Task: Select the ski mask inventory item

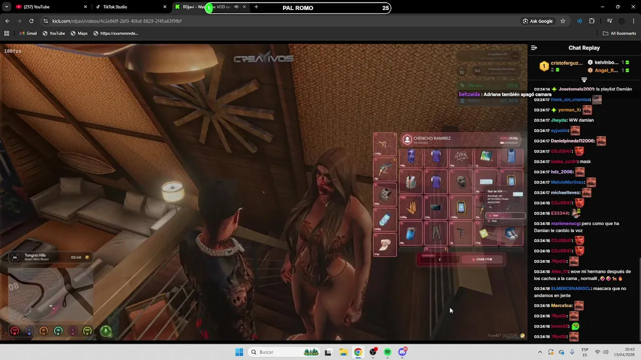Action: [x=461, y=182]
